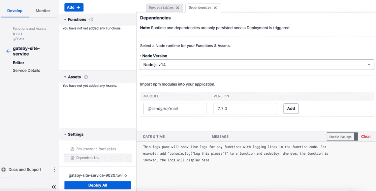Viewport: 376px width, 191px height.
Task: Collapse the Settings section
Action: [x=65, y=134]
